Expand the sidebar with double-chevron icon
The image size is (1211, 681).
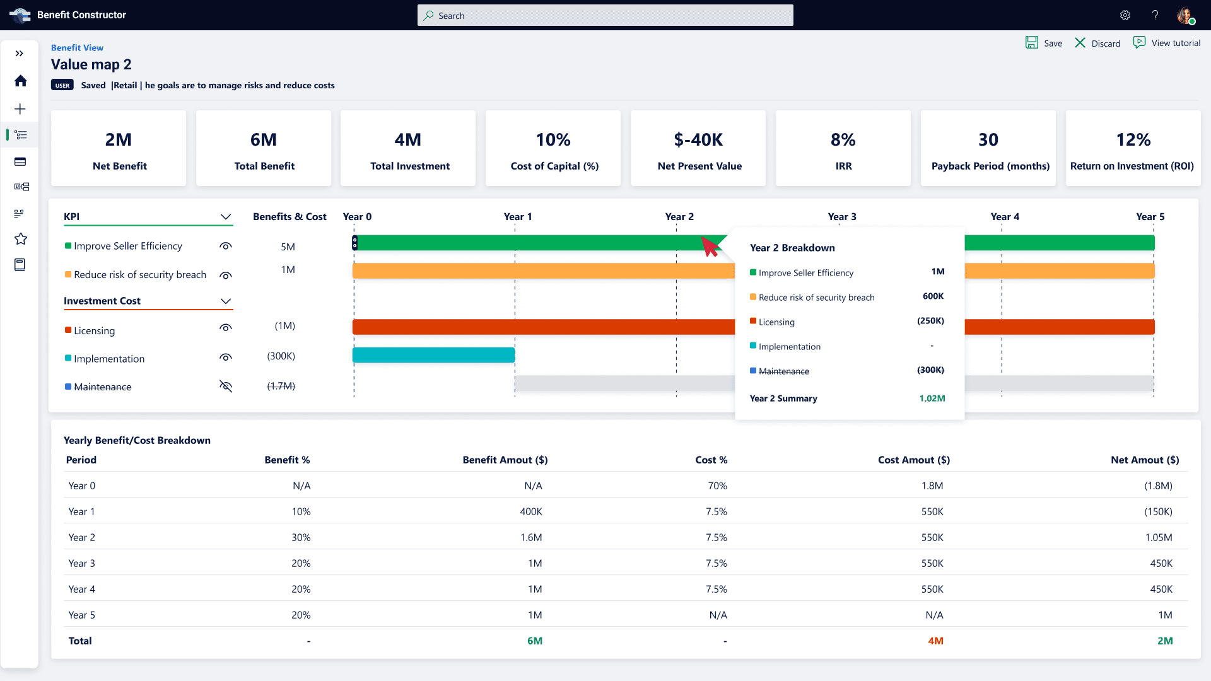pyautogui.click(x=20, y=54)
